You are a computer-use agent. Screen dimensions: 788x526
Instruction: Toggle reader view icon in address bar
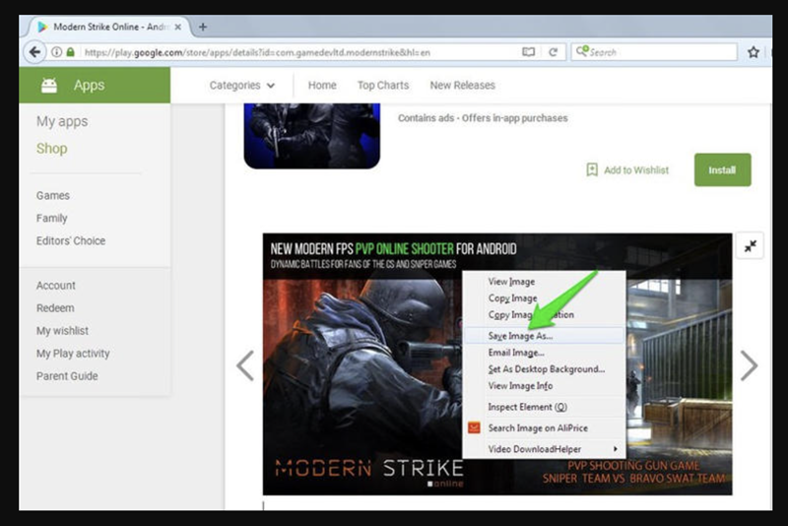pos(529,52)
